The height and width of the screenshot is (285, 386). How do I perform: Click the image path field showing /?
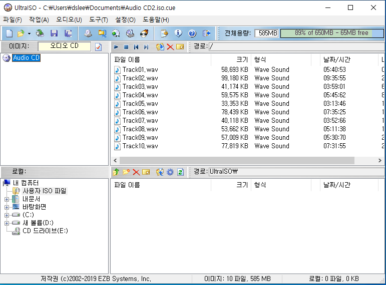click(x=297, y=46)
